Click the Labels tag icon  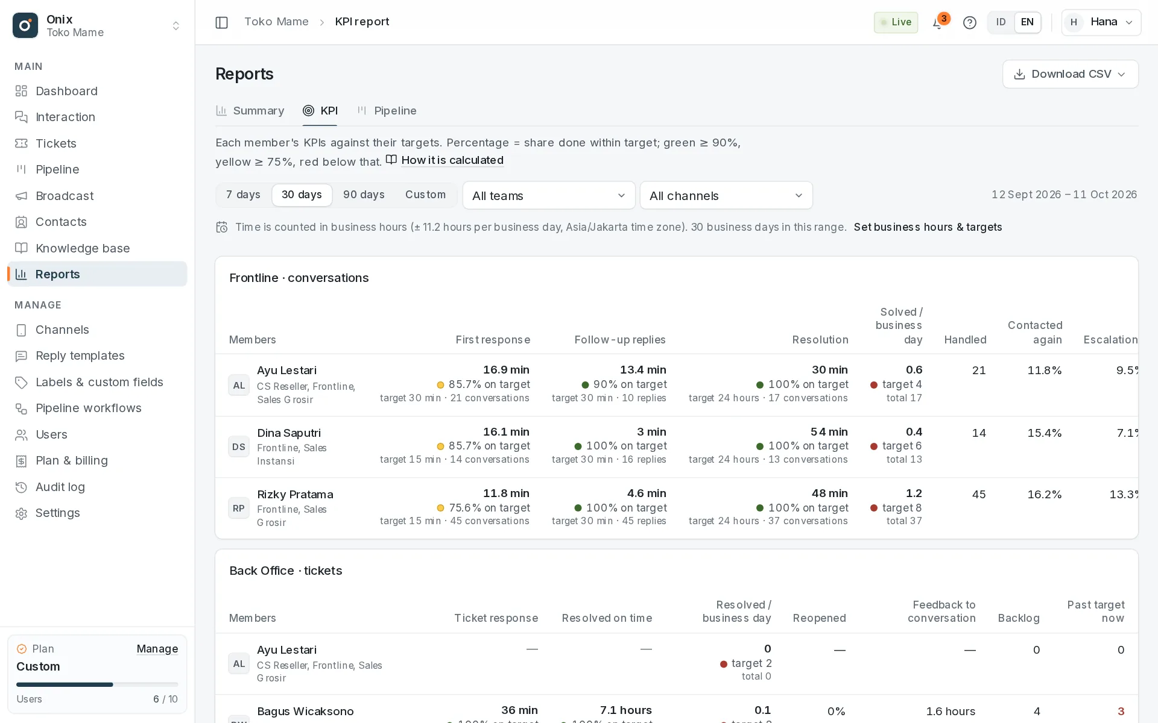pos(22,382)
